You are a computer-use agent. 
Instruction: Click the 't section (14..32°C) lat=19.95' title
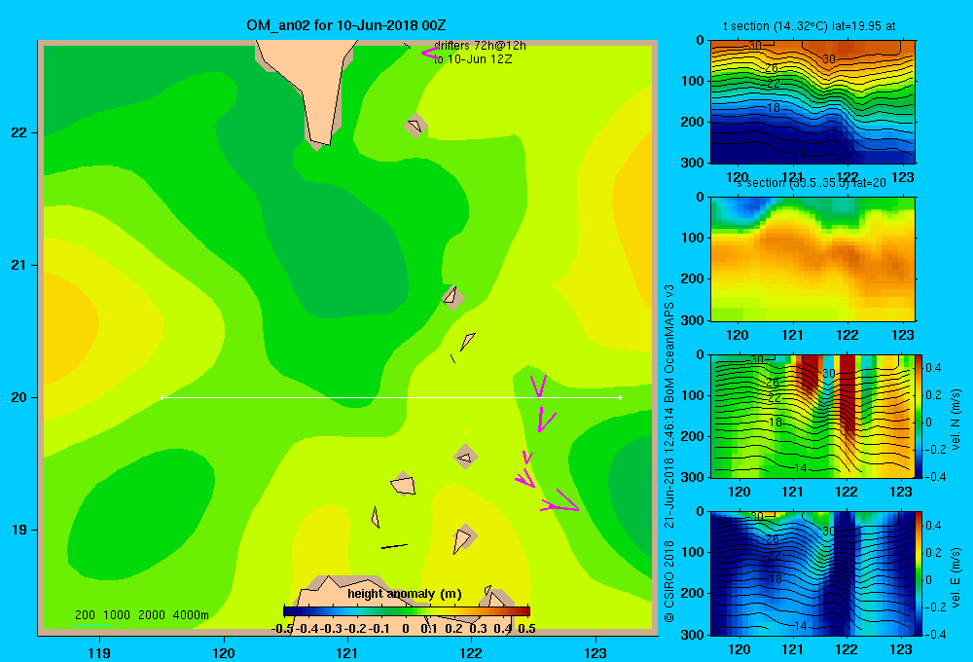click(x=810, y=26)
